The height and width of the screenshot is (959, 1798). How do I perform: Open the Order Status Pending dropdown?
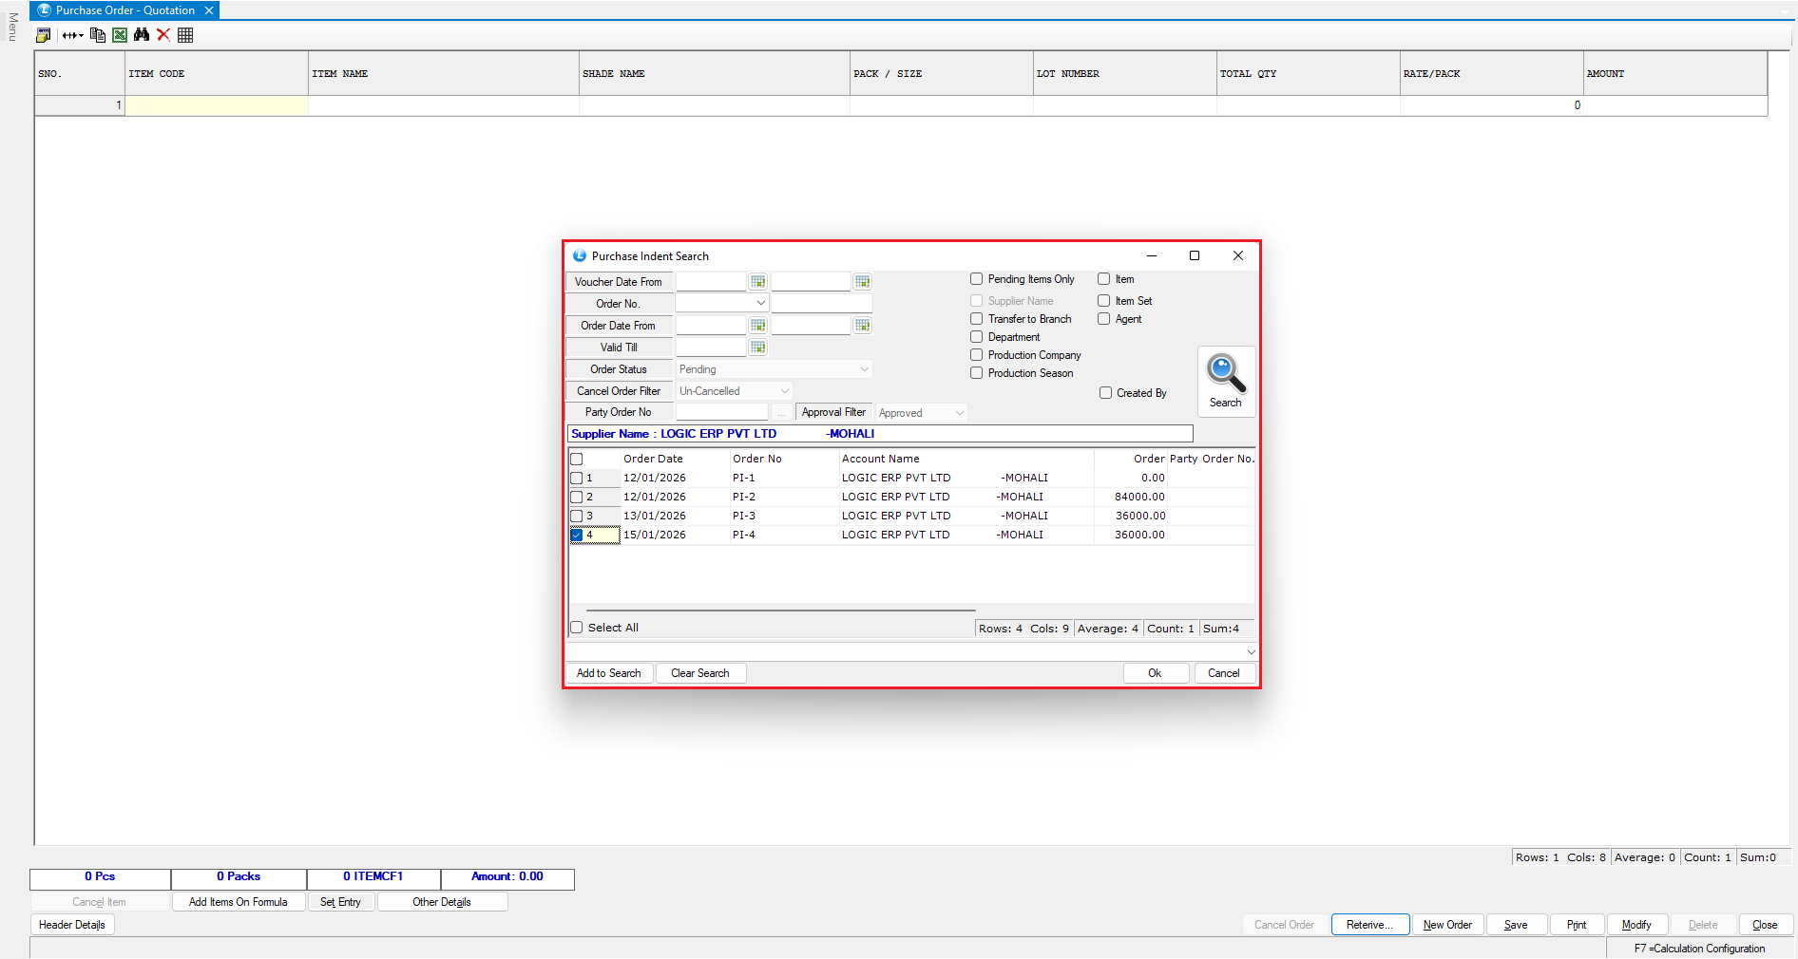864,369
